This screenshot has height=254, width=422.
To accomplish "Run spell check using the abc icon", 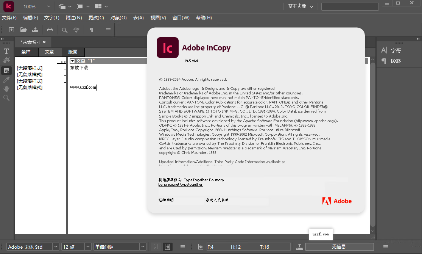I will [76, 30].
